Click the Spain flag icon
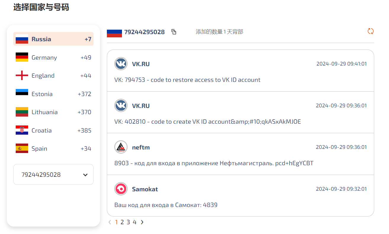 [x=22, y=149]
